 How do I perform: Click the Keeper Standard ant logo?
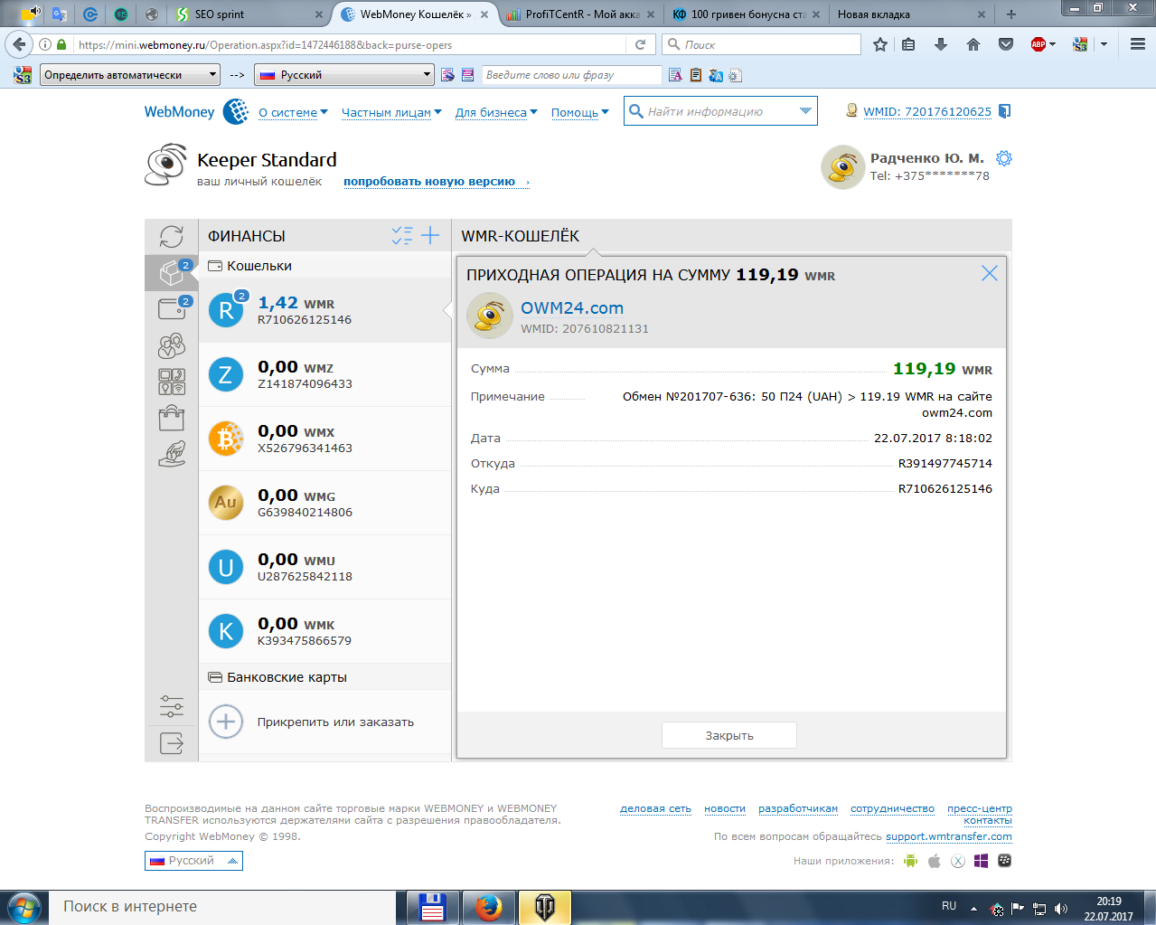point(166,165)
